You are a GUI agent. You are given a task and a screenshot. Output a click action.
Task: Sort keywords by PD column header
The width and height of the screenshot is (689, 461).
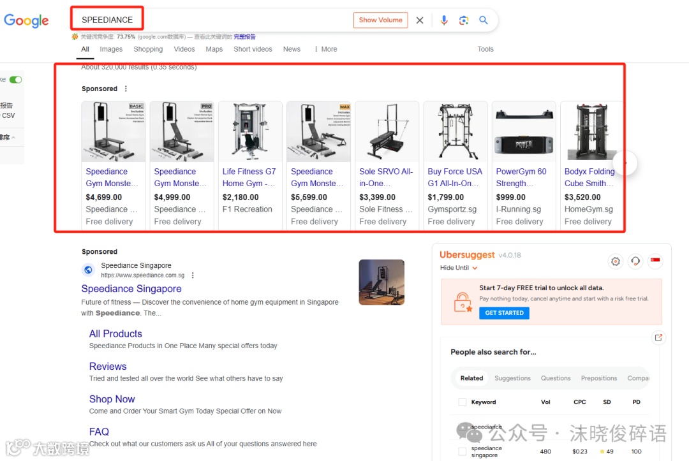tap(636, 402)
